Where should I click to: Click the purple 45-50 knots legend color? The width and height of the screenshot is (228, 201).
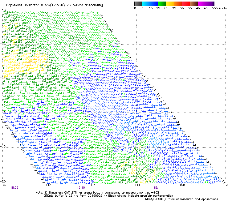[x=210, y=4]
